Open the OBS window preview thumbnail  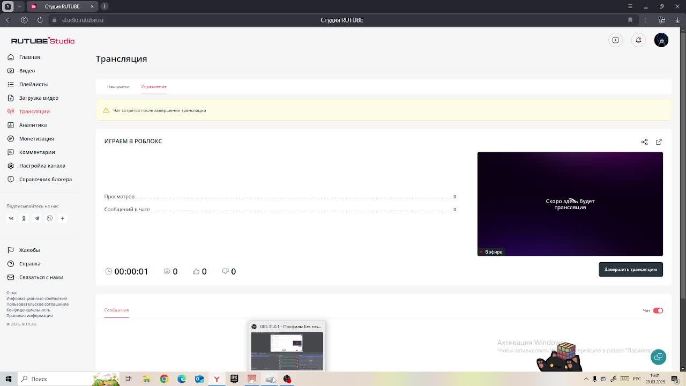[x=287, y=351]
